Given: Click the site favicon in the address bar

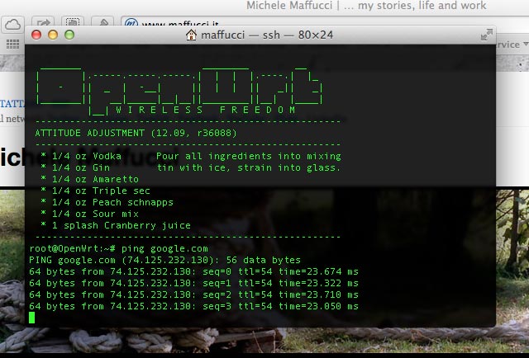Looking at the screenshot, I should coord(130,24).
